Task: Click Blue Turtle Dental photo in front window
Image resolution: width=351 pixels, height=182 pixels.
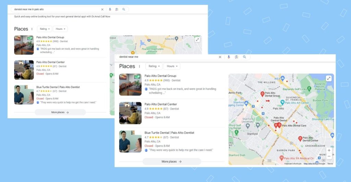Action: point(130,141)
